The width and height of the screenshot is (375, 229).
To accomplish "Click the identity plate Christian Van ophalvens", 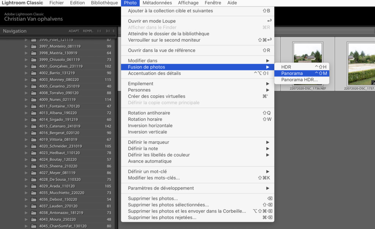I will tap(33, 19).
